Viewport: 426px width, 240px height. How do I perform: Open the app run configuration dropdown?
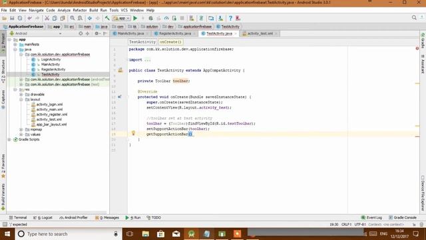pos(122,18)
